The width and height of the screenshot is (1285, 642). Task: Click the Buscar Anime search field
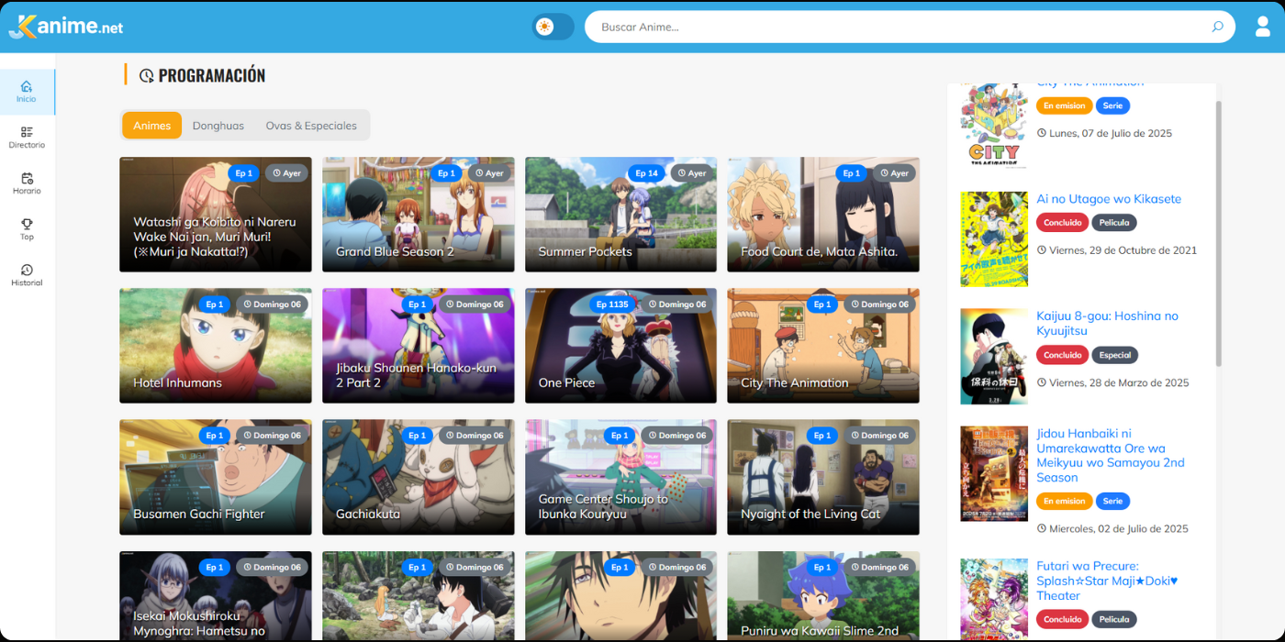[910, 27]
